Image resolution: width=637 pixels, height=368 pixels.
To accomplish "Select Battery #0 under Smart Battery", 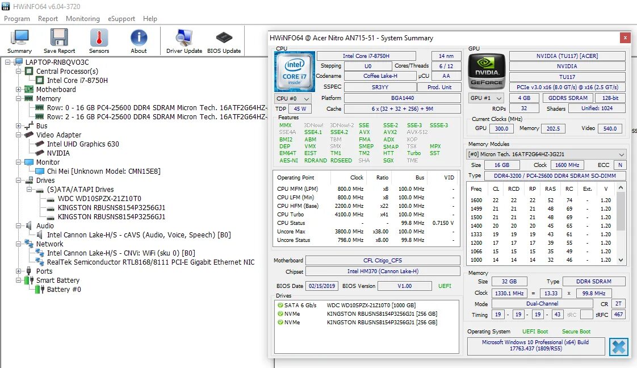I will (x=64, y=289).
